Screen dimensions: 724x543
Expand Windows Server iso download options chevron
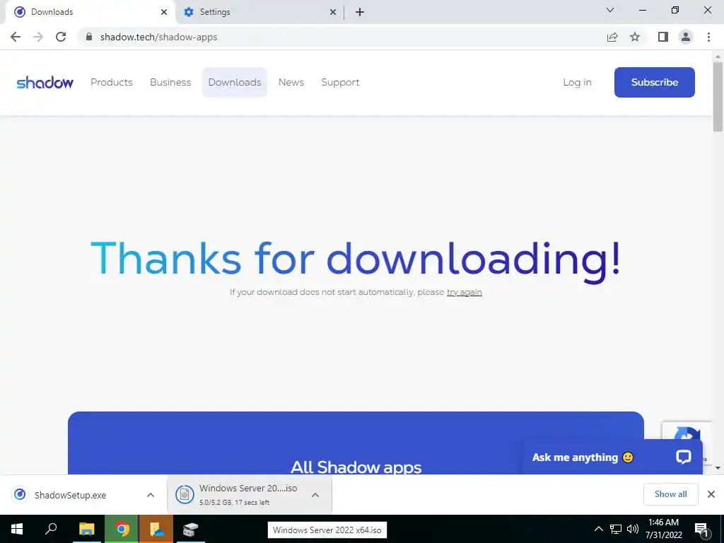[x=315, y=495]
